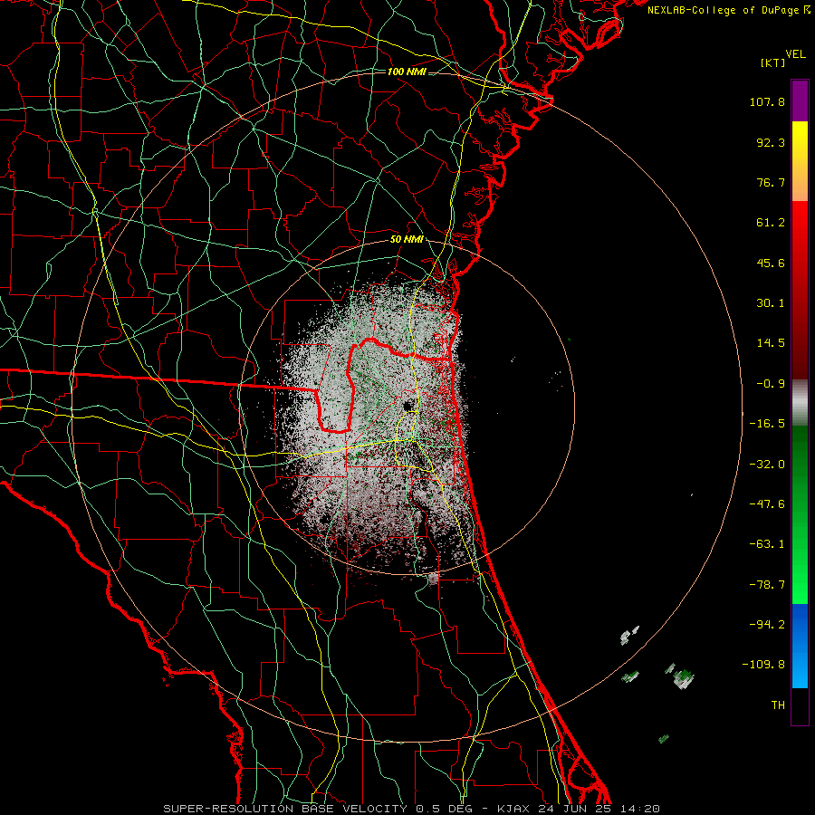Click the 100 NMI range ring label

tap(407, 72)
